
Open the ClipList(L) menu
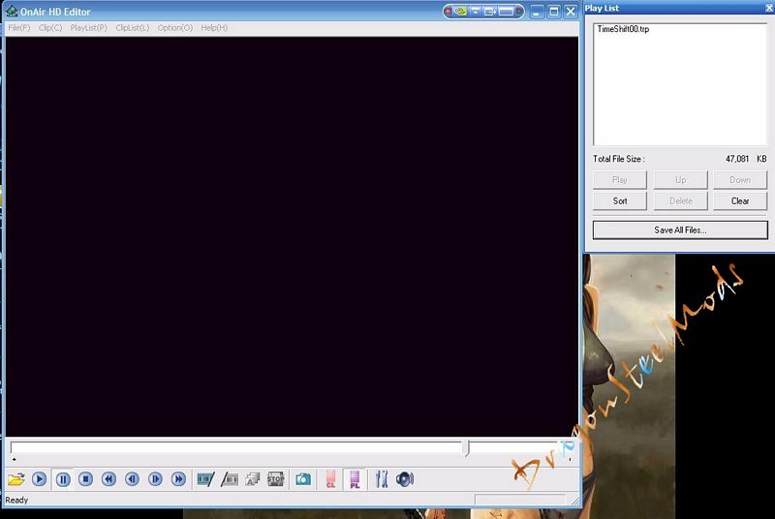pos(133,28)
